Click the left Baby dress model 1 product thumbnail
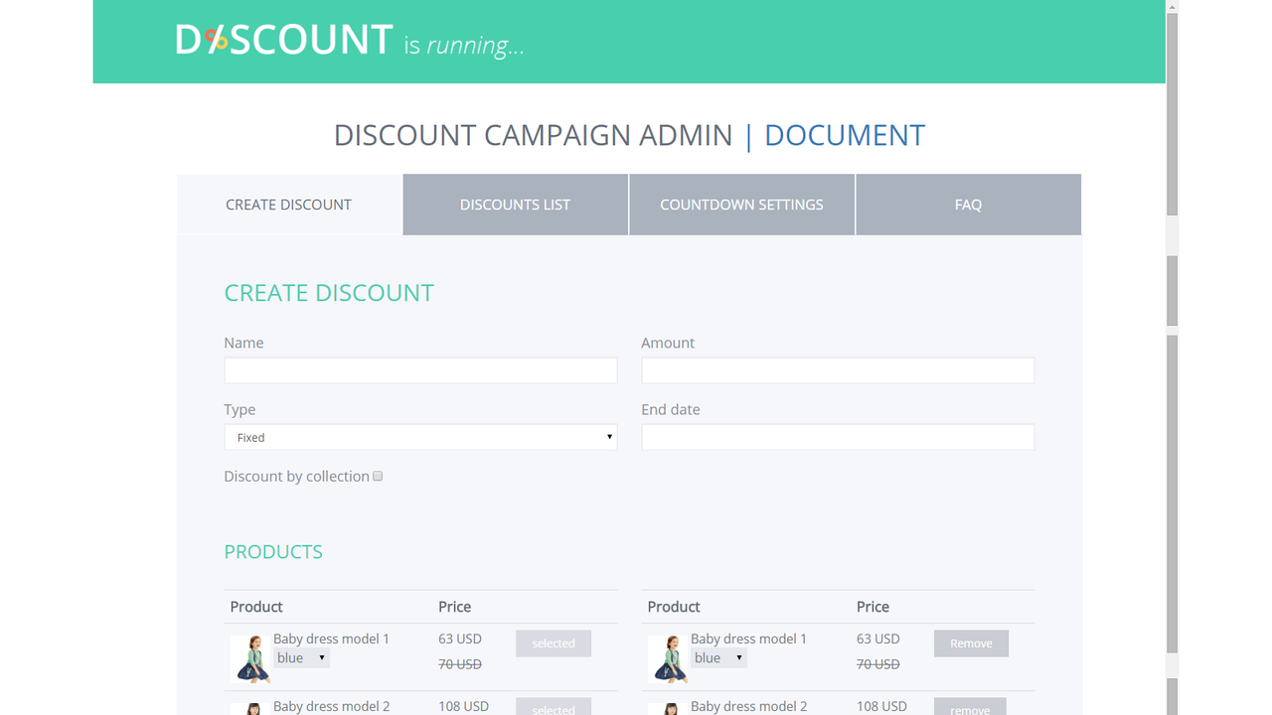 tap(251, 657)
